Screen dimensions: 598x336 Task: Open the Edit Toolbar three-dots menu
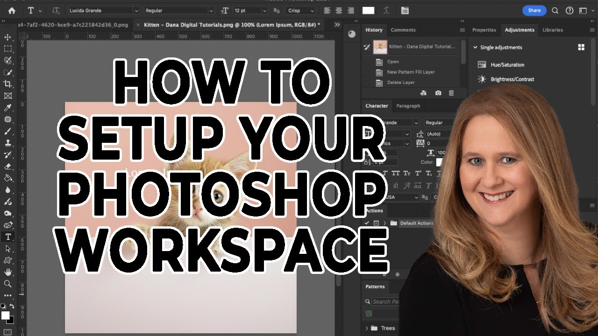point(7,295)
